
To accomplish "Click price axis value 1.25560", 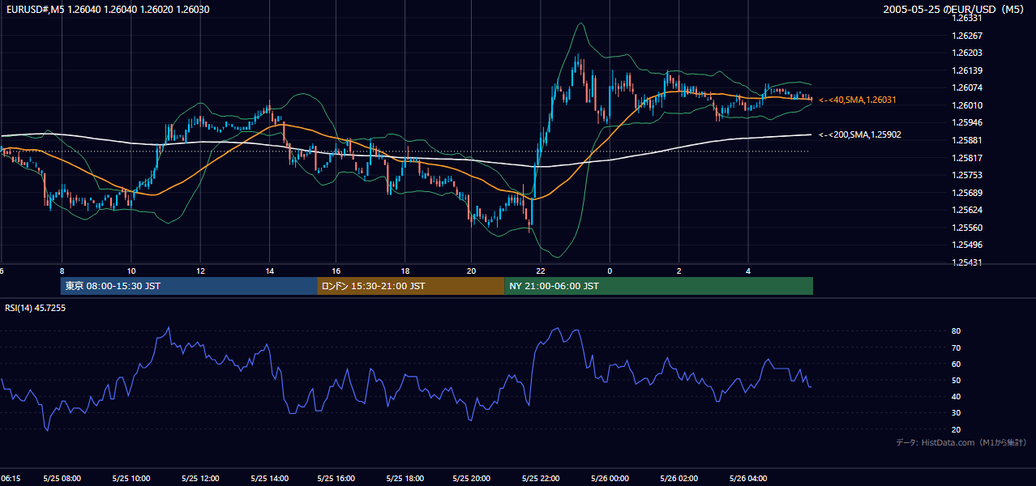I will click(966, 228).
